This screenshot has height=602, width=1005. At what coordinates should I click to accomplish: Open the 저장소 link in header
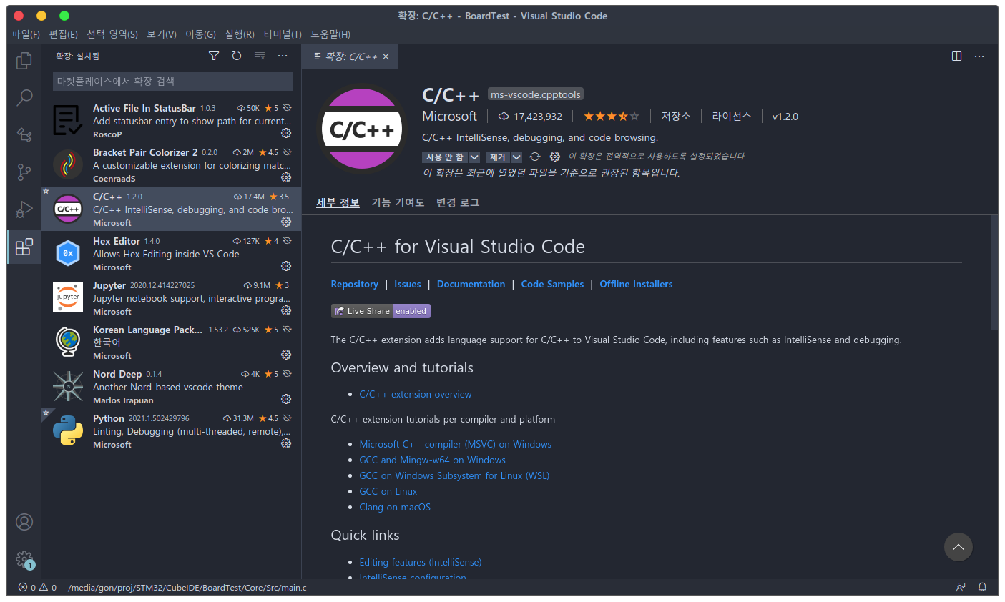[x=676, y=116]
